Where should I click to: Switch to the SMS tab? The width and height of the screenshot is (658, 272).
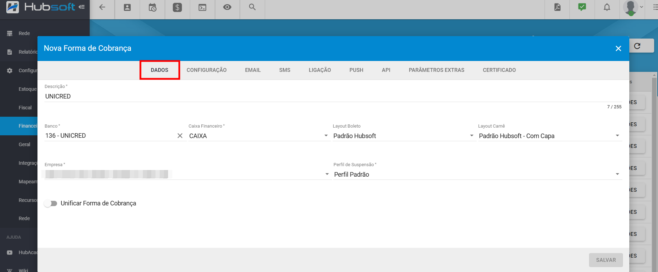[x=285, y=70]
